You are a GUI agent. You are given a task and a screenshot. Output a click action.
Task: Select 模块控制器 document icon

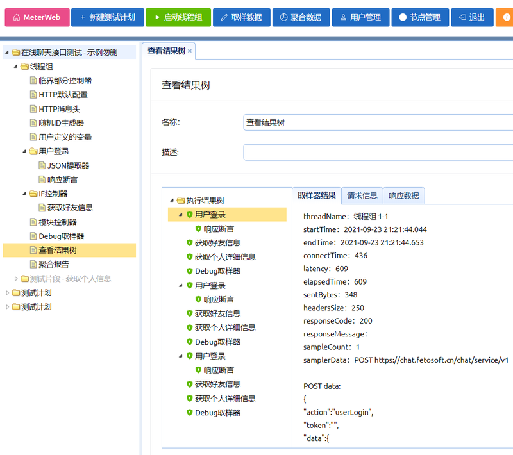click(x=33, y=222)
